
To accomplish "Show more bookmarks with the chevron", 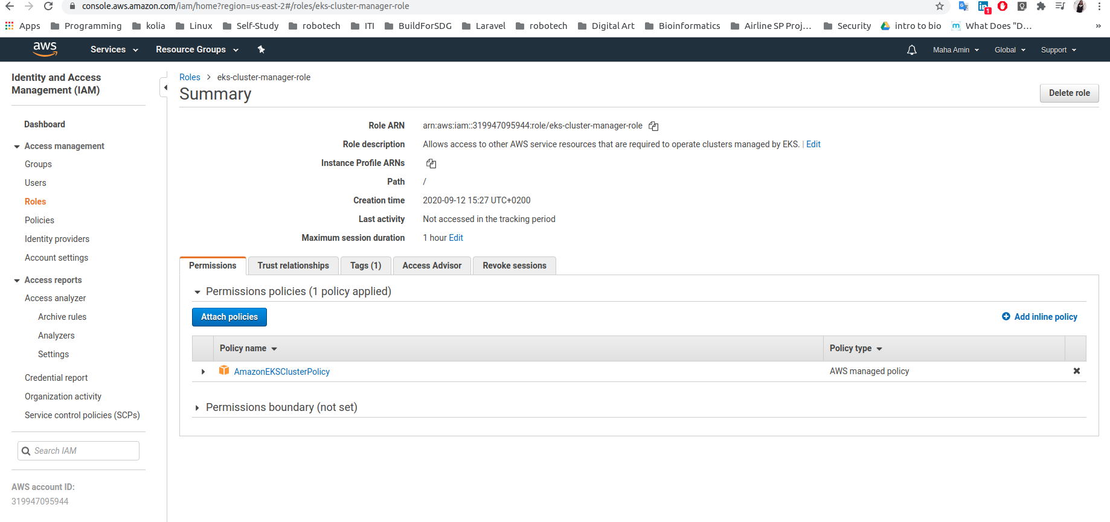I will tap(1098, 26).
